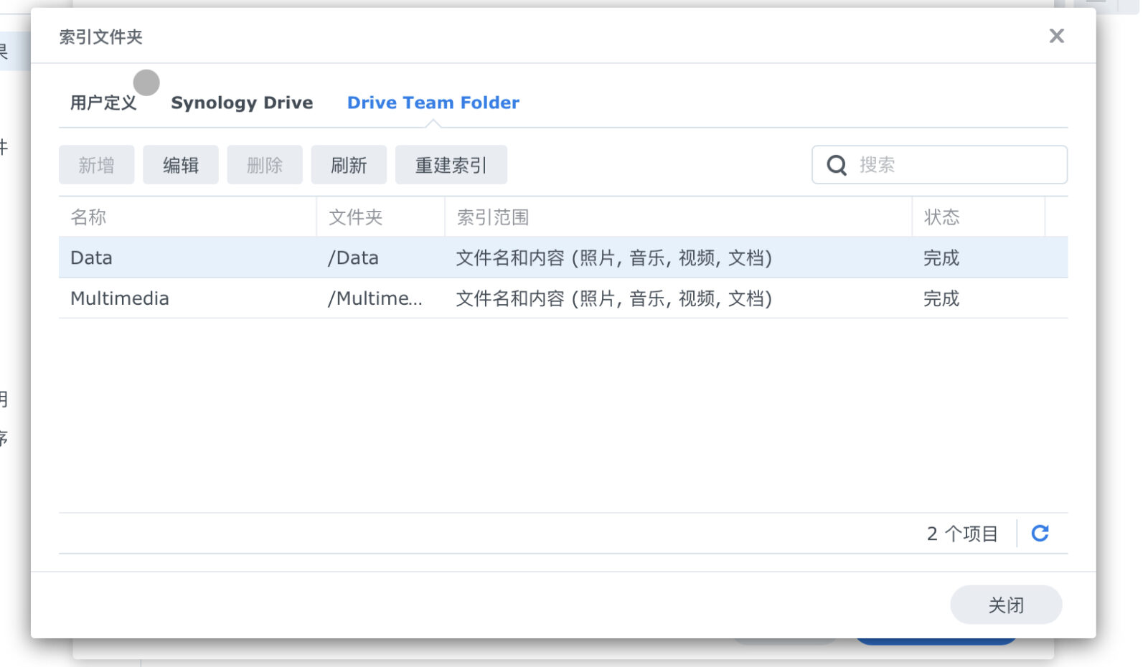The image size is (1148, 667).
Task: Click the delete 删除 toolbar button
Action: (x=264, y=164)
